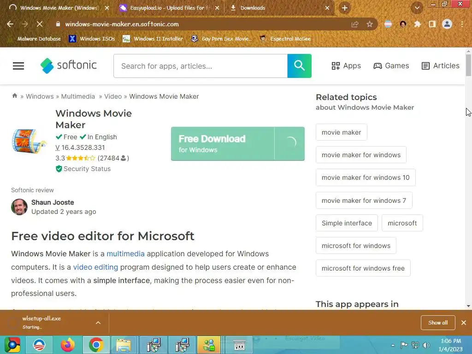Open Windows 11 Installer bookmark
472x354 pixels.
coord(153,39)
